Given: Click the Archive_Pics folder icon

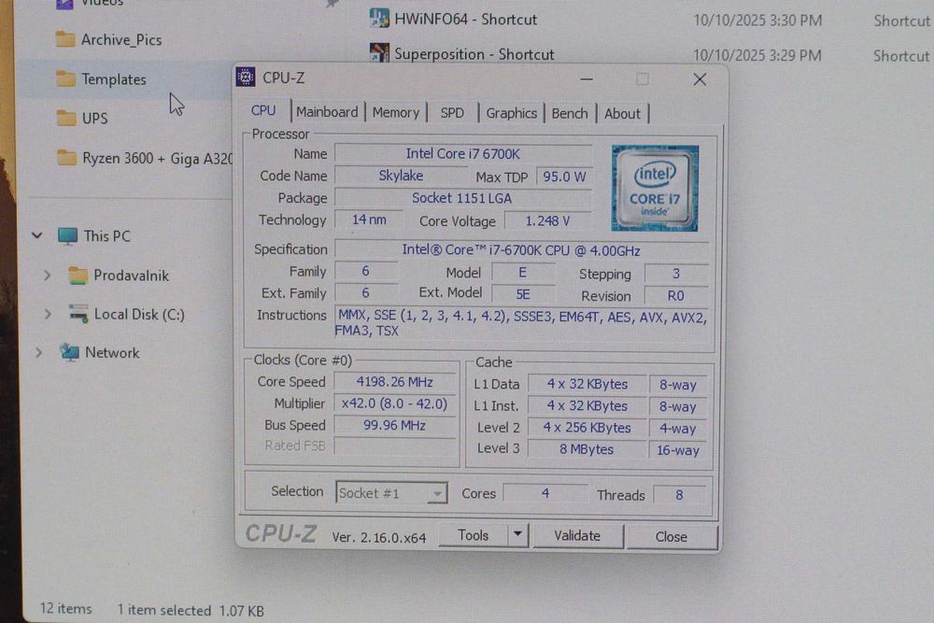Looking at the screenshot, I should [x=65, y=39].
